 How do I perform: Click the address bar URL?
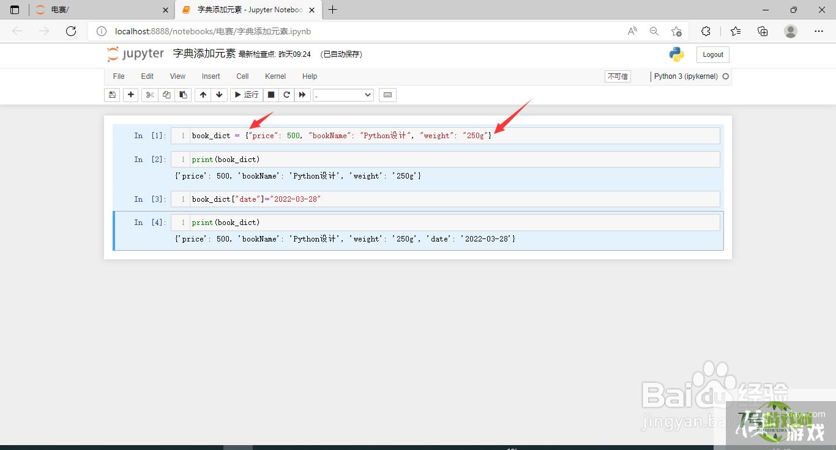213,31
